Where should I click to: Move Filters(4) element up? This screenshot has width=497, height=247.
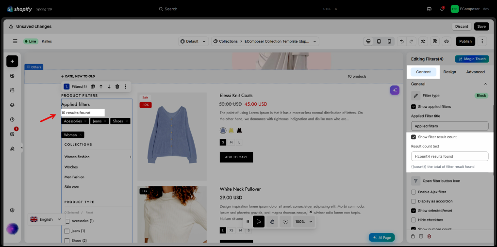(x=101, y=86)
